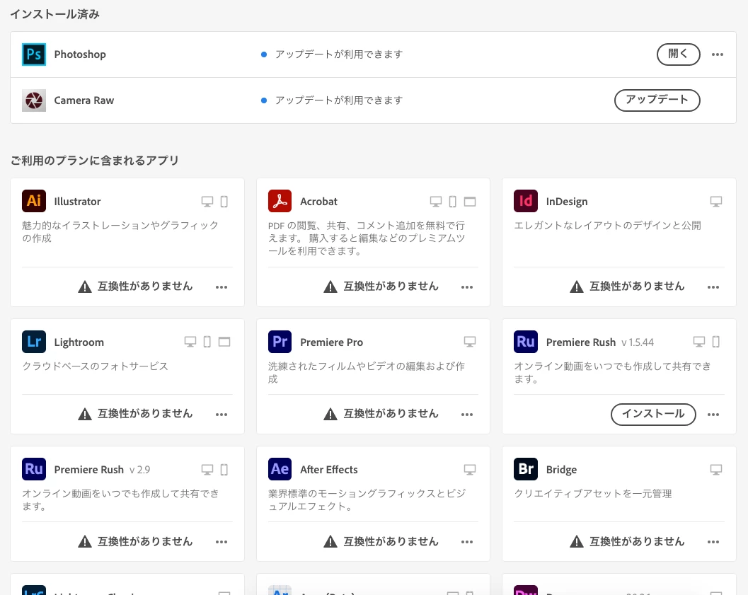
Task: Click the Premiere Pro Pr icon
Action: tap(280, 341)
